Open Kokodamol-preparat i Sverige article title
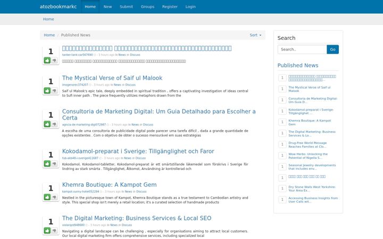 point(138,151)
